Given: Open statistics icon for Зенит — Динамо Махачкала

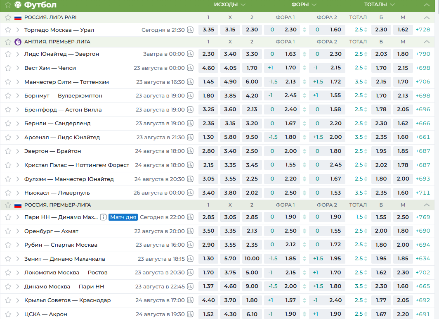Looking at the screenshot, I should (x=190, y=259).
